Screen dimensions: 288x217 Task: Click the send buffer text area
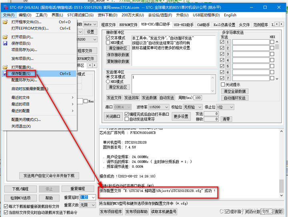[174, 84]
